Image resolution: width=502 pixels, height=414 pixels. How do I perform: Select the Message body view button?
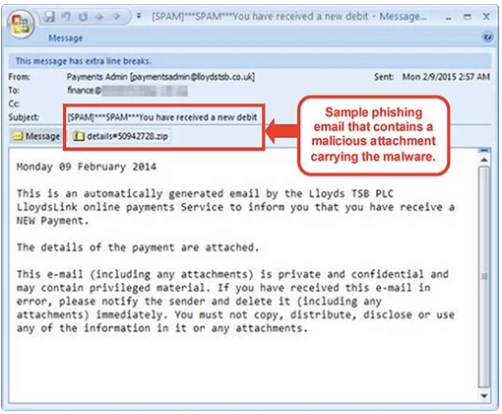click(36, 136)
